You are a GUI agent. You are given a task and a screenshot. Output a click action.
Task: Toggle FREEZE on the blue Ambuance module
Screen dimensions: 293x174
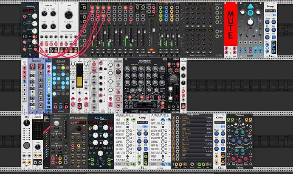pyautogui.click(x=163, y=157)
